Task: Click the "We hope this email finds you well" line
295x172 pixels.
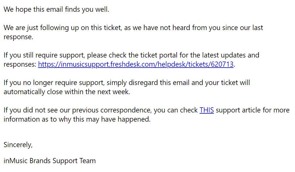Action: [x=56, y=9]
